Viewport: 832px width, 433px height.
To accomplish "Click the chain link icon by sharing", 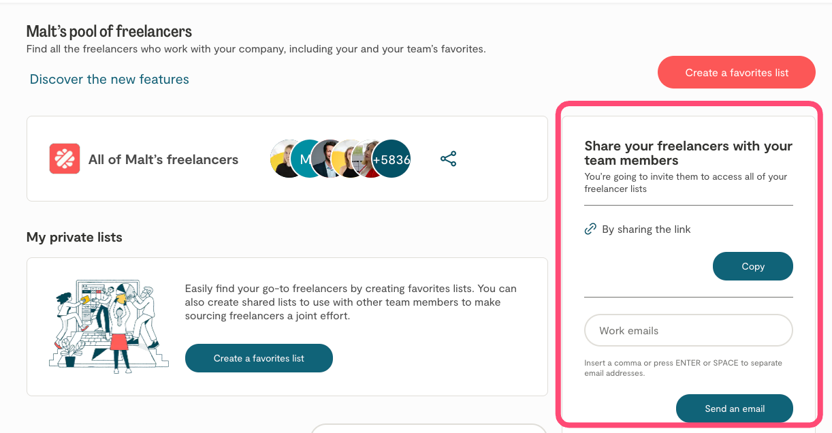I will coord(590,229).
